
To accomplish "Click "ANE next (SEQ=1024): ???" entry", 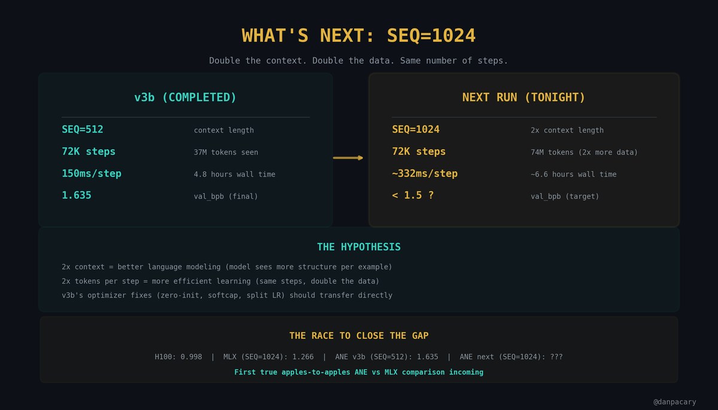I will (x=511, y=357).
